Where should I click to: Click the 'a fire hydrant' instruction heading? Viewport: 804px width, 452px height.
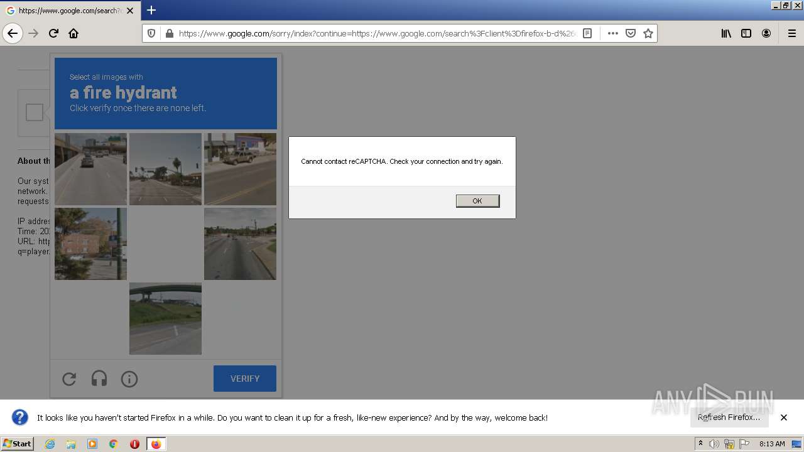click(123, 93)
